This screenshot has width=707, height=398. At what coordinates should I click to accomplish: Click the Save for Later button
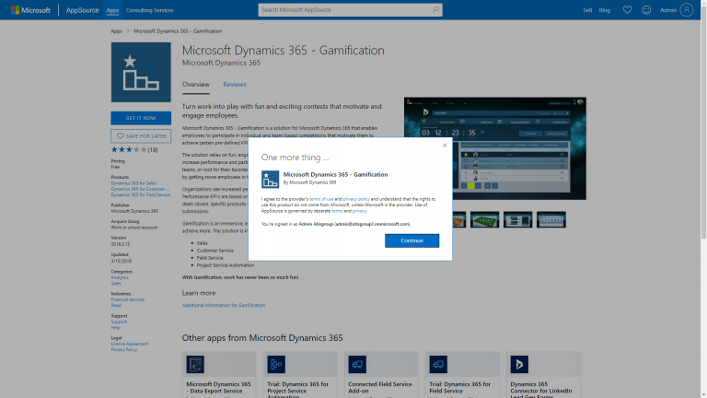(x=141, y=136)
